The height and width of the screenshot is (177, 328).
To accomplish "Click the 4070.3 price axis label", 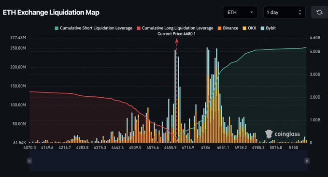I will coord(29,147).
